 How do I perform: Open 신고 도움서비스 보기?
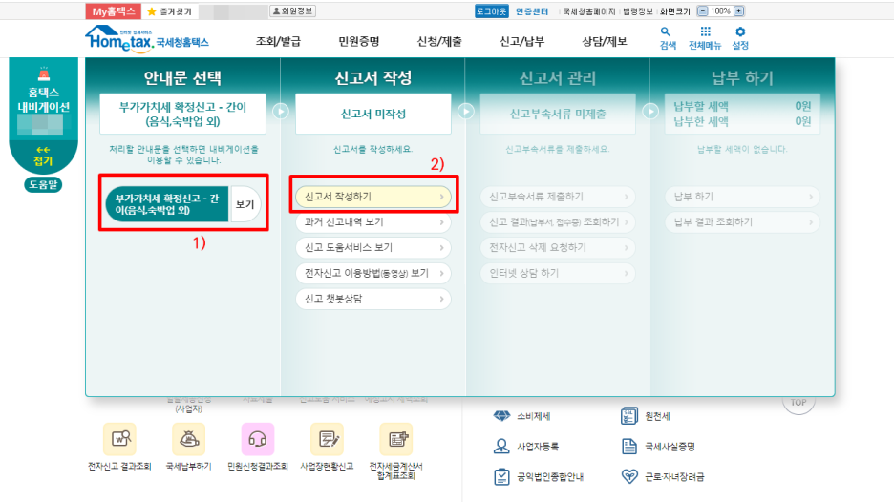tap(373, 248)
